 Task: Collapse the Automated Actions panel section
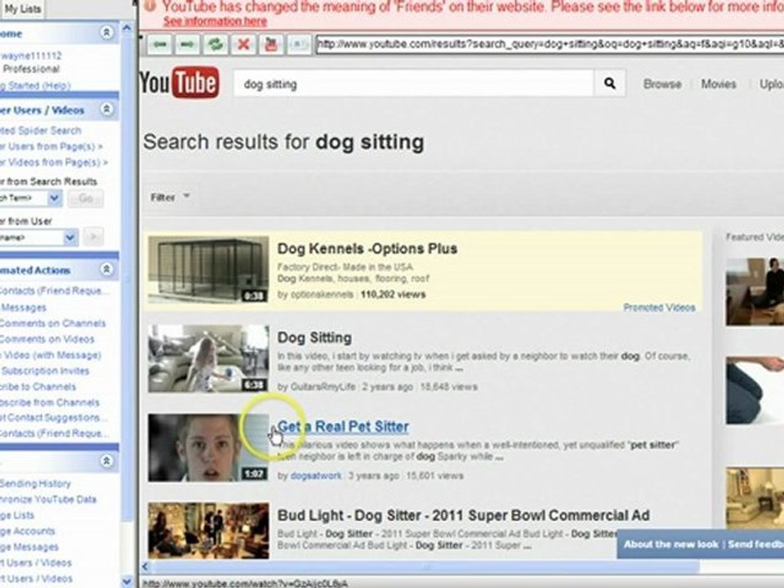(x=106, y=269)
